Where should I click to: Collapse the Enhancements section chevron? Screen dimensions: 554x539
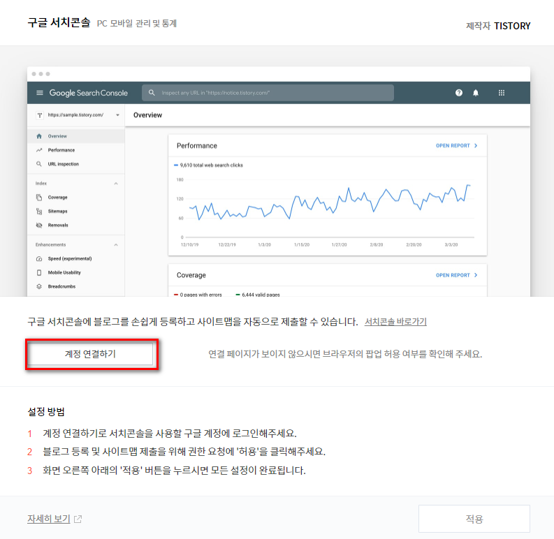click(x=116, y=244)
